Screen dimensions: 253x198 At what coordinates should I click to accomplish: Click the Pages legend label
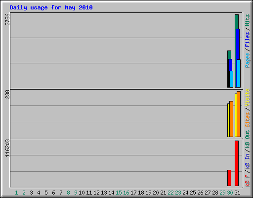pyautogui.click(x=248, y=60)
